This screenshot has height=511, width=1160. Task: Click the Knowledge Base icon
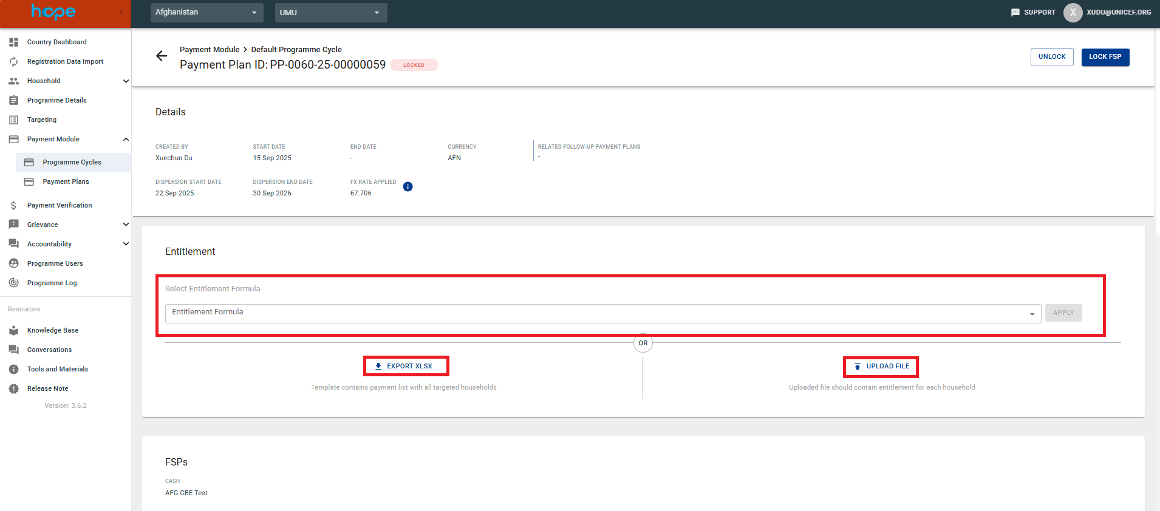14,330
